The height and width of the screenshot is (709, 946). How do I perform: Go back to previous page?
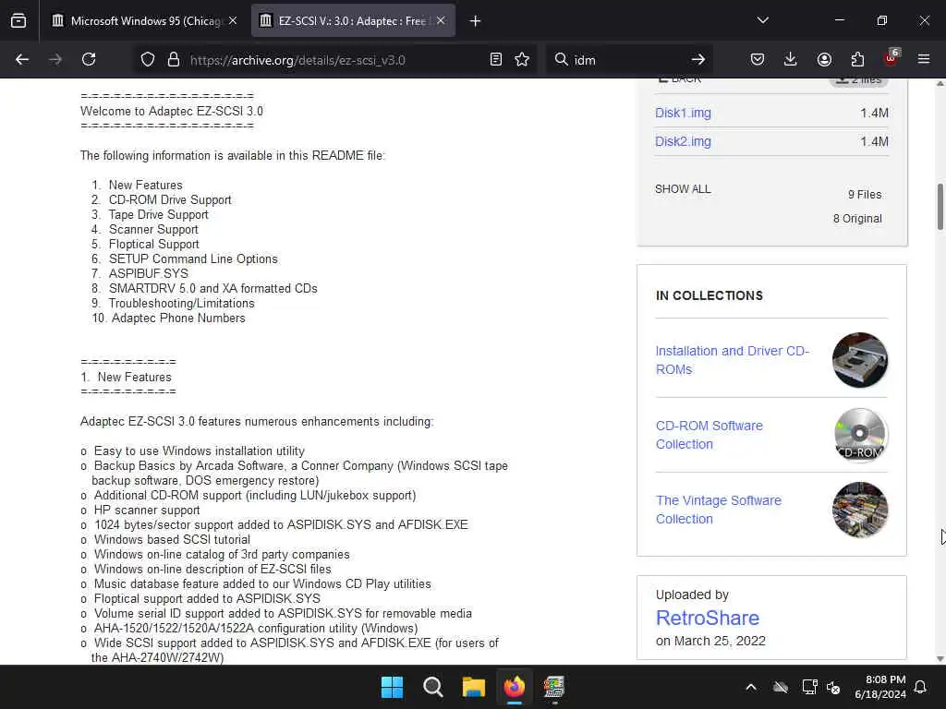(x=22, y=59)
